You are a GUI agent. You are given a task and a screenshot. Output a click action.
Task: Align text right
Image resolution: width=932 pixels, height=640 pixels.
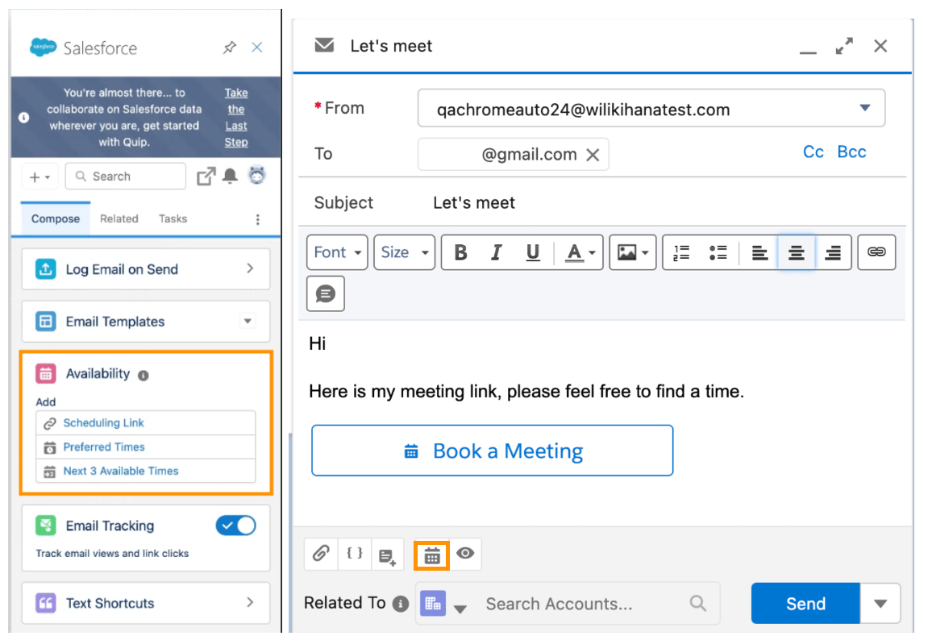pyautogui.click(x=834, y=252)
